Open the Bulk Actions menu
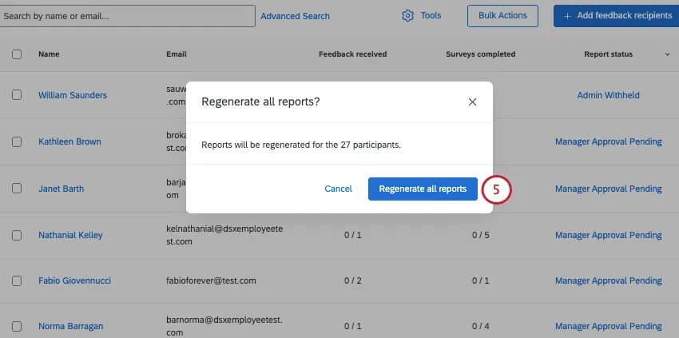 (502, 16)
